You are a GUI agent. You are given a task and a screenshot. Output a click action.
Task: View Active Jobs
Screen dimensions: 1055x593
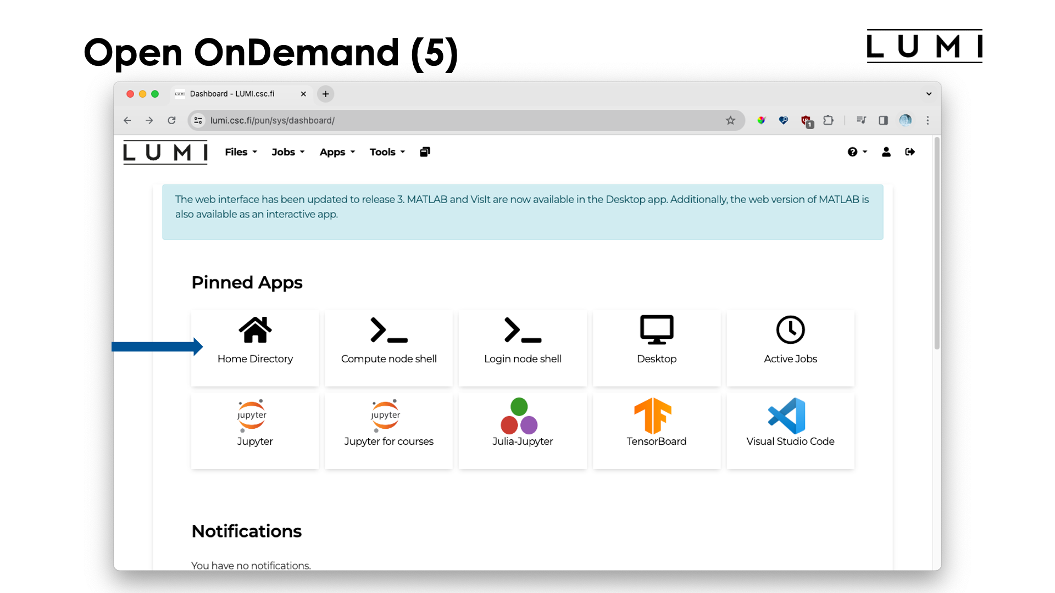[790, 348]
